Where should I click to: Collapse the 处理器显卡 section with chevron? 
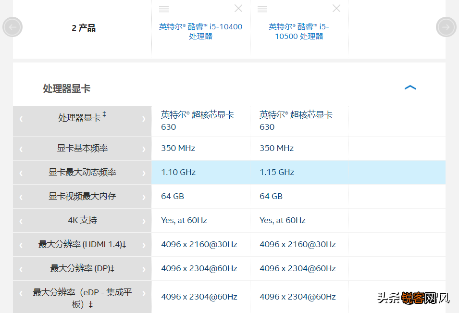(410, 88)
